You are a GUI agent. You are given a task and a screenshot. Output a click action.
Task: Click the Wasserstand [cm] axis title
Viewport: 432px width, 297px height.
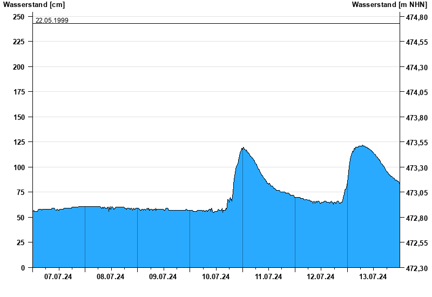(x=34, y=4)
